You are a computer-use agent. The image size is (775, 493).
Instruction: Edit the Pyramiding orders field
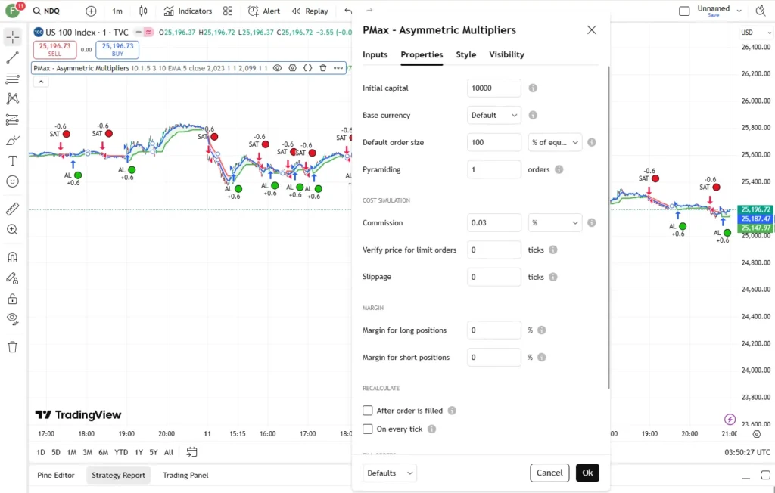[493, 169]
